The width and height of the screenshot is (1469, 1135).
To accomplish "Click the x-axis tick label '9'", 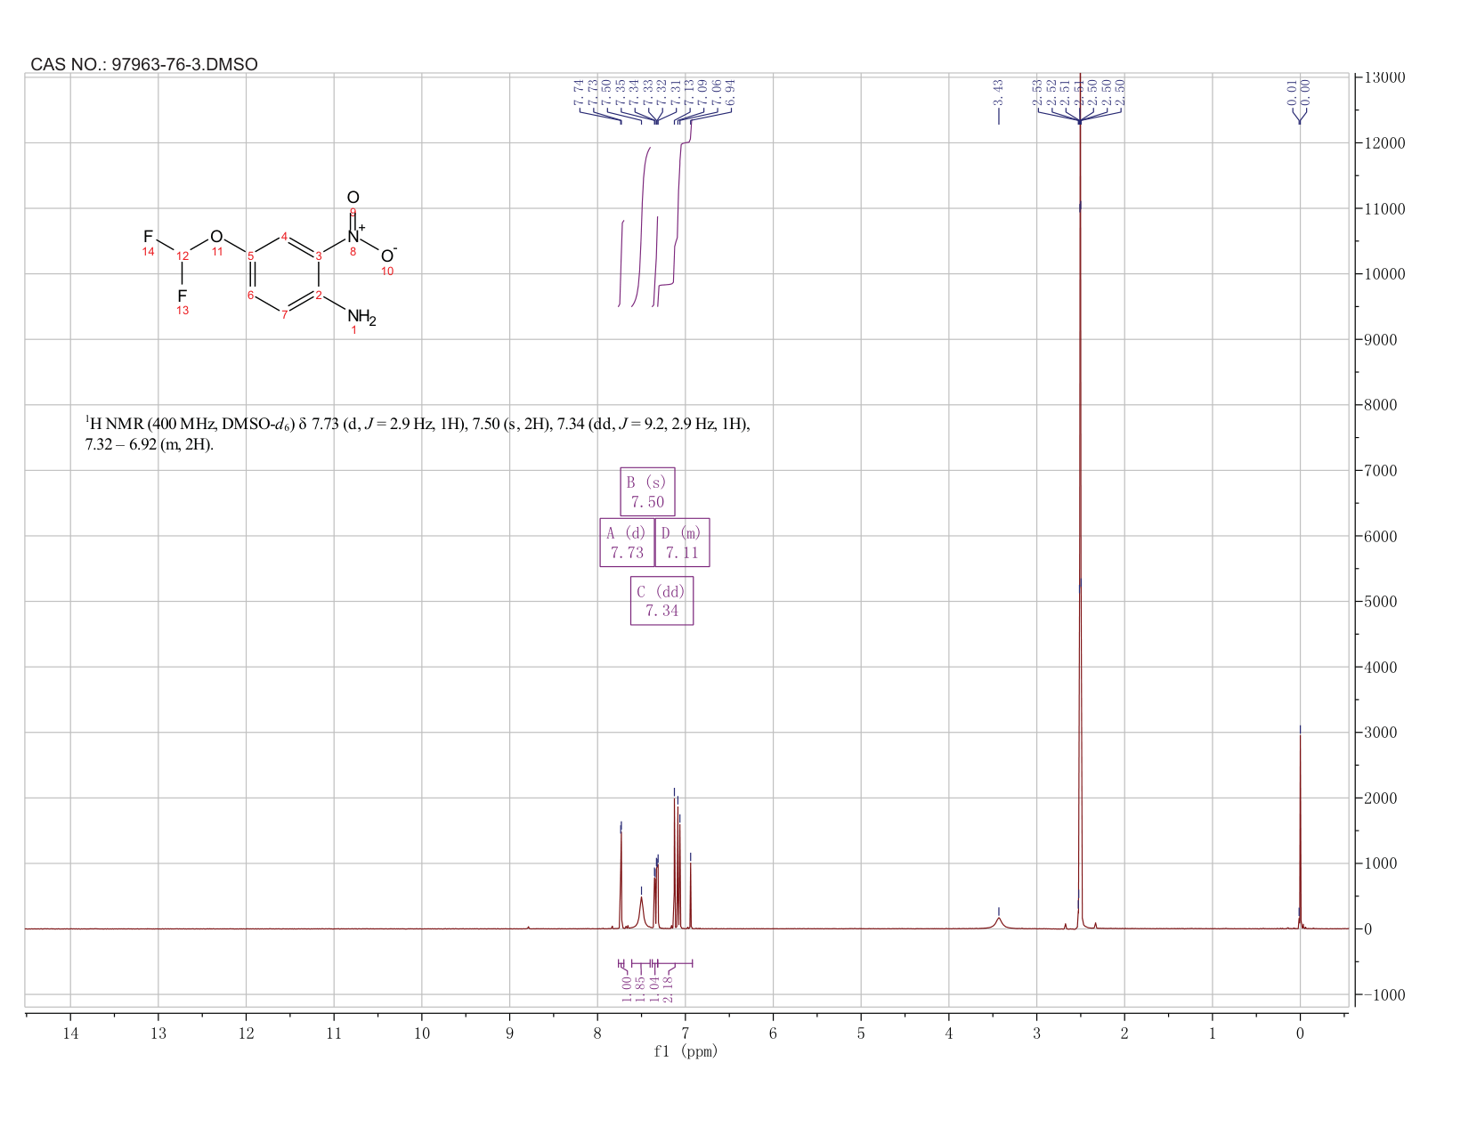I will coord(510,1033).
